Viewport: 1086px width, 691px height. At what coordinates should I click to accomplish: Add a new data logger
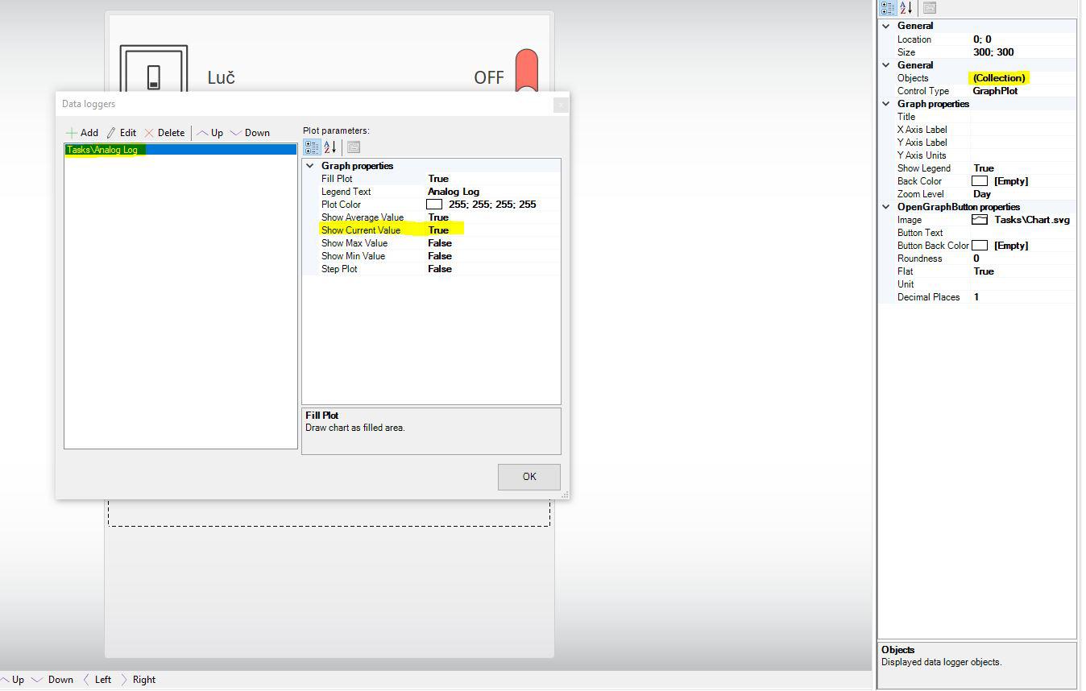(82, 133)
